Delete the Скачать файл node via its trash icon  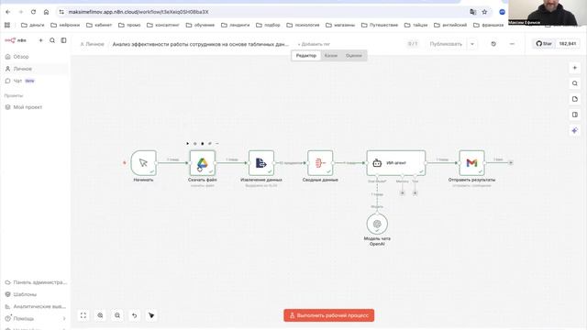(x=203, y=143)
